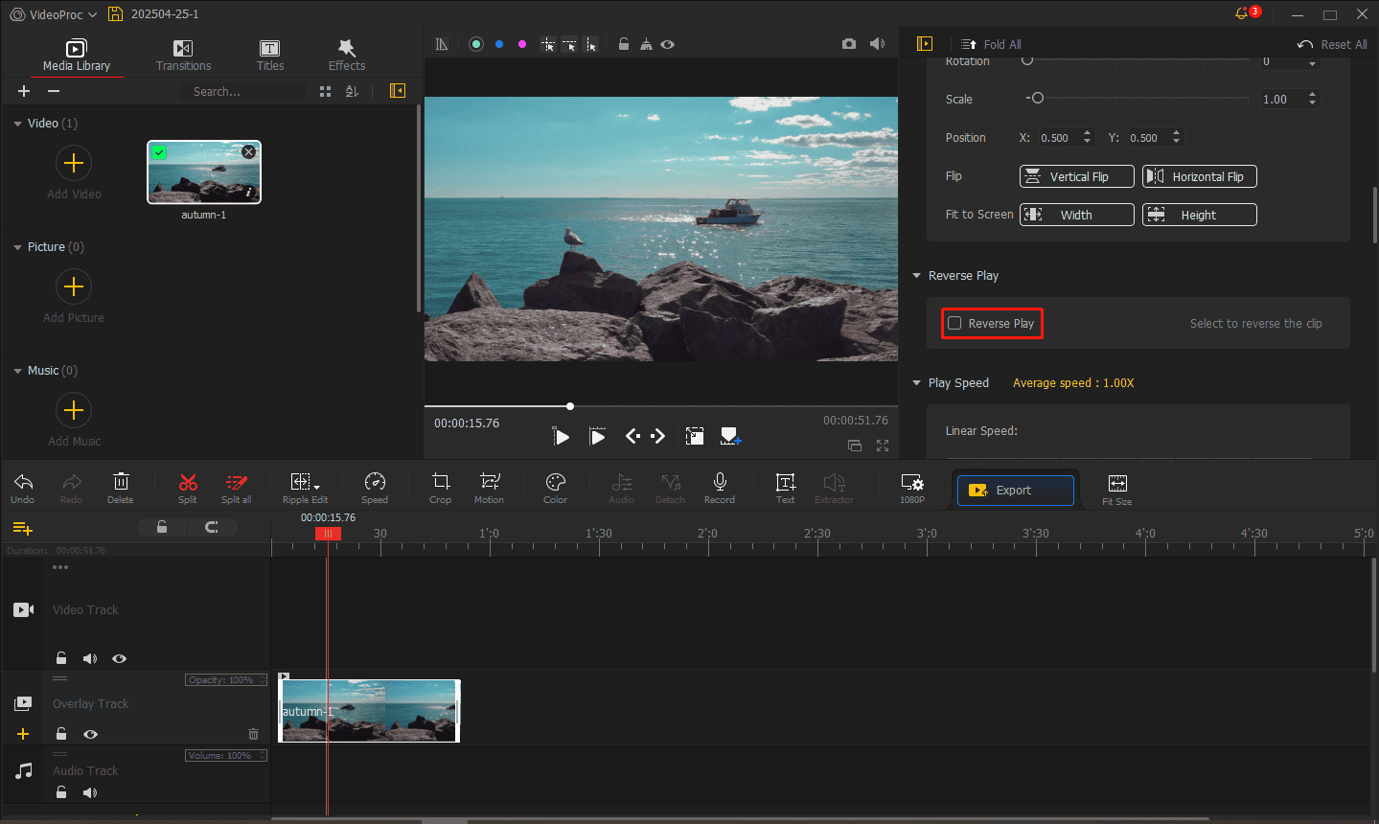1379x824 pixels.
Task: Fit to screen Width button
Action: point(1077,215)
